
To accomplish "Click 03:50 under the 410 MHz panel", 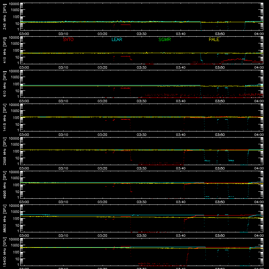I will 220,68.
